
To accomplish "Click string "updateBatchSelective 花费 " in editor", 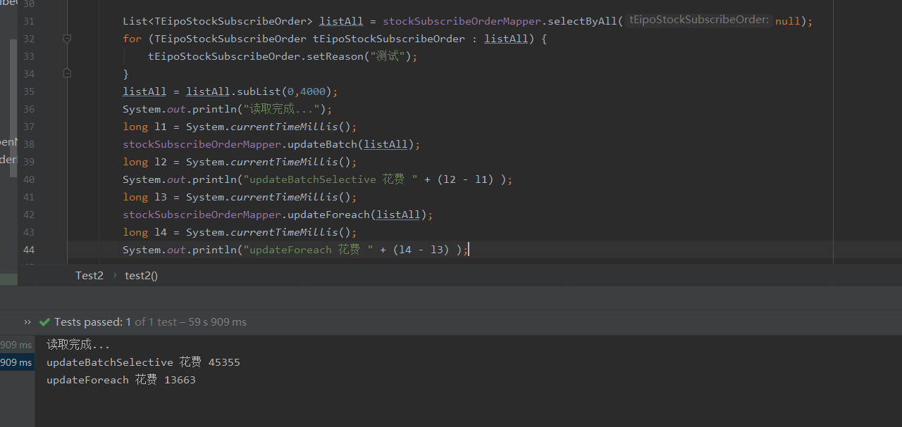I will (x=330, y=179).
